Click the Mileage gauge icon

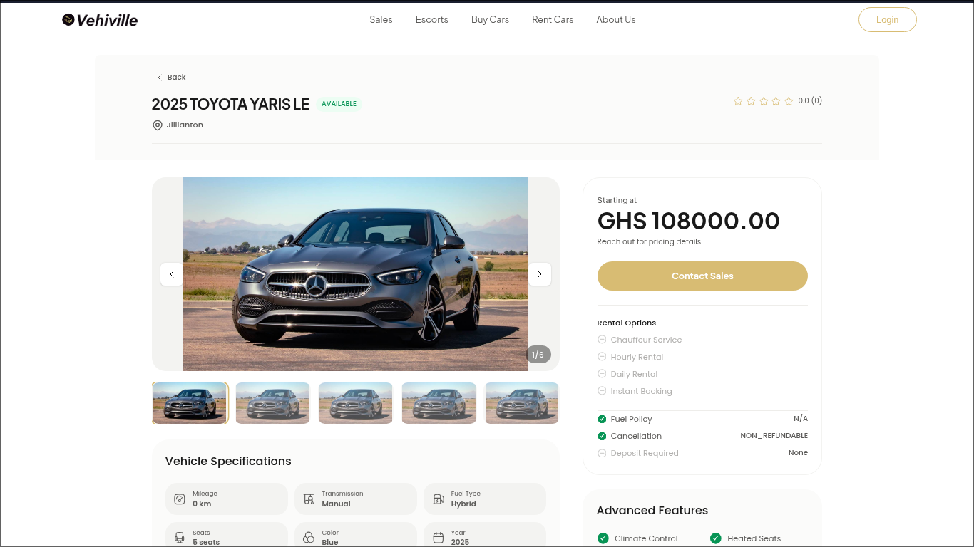(180, 499)
